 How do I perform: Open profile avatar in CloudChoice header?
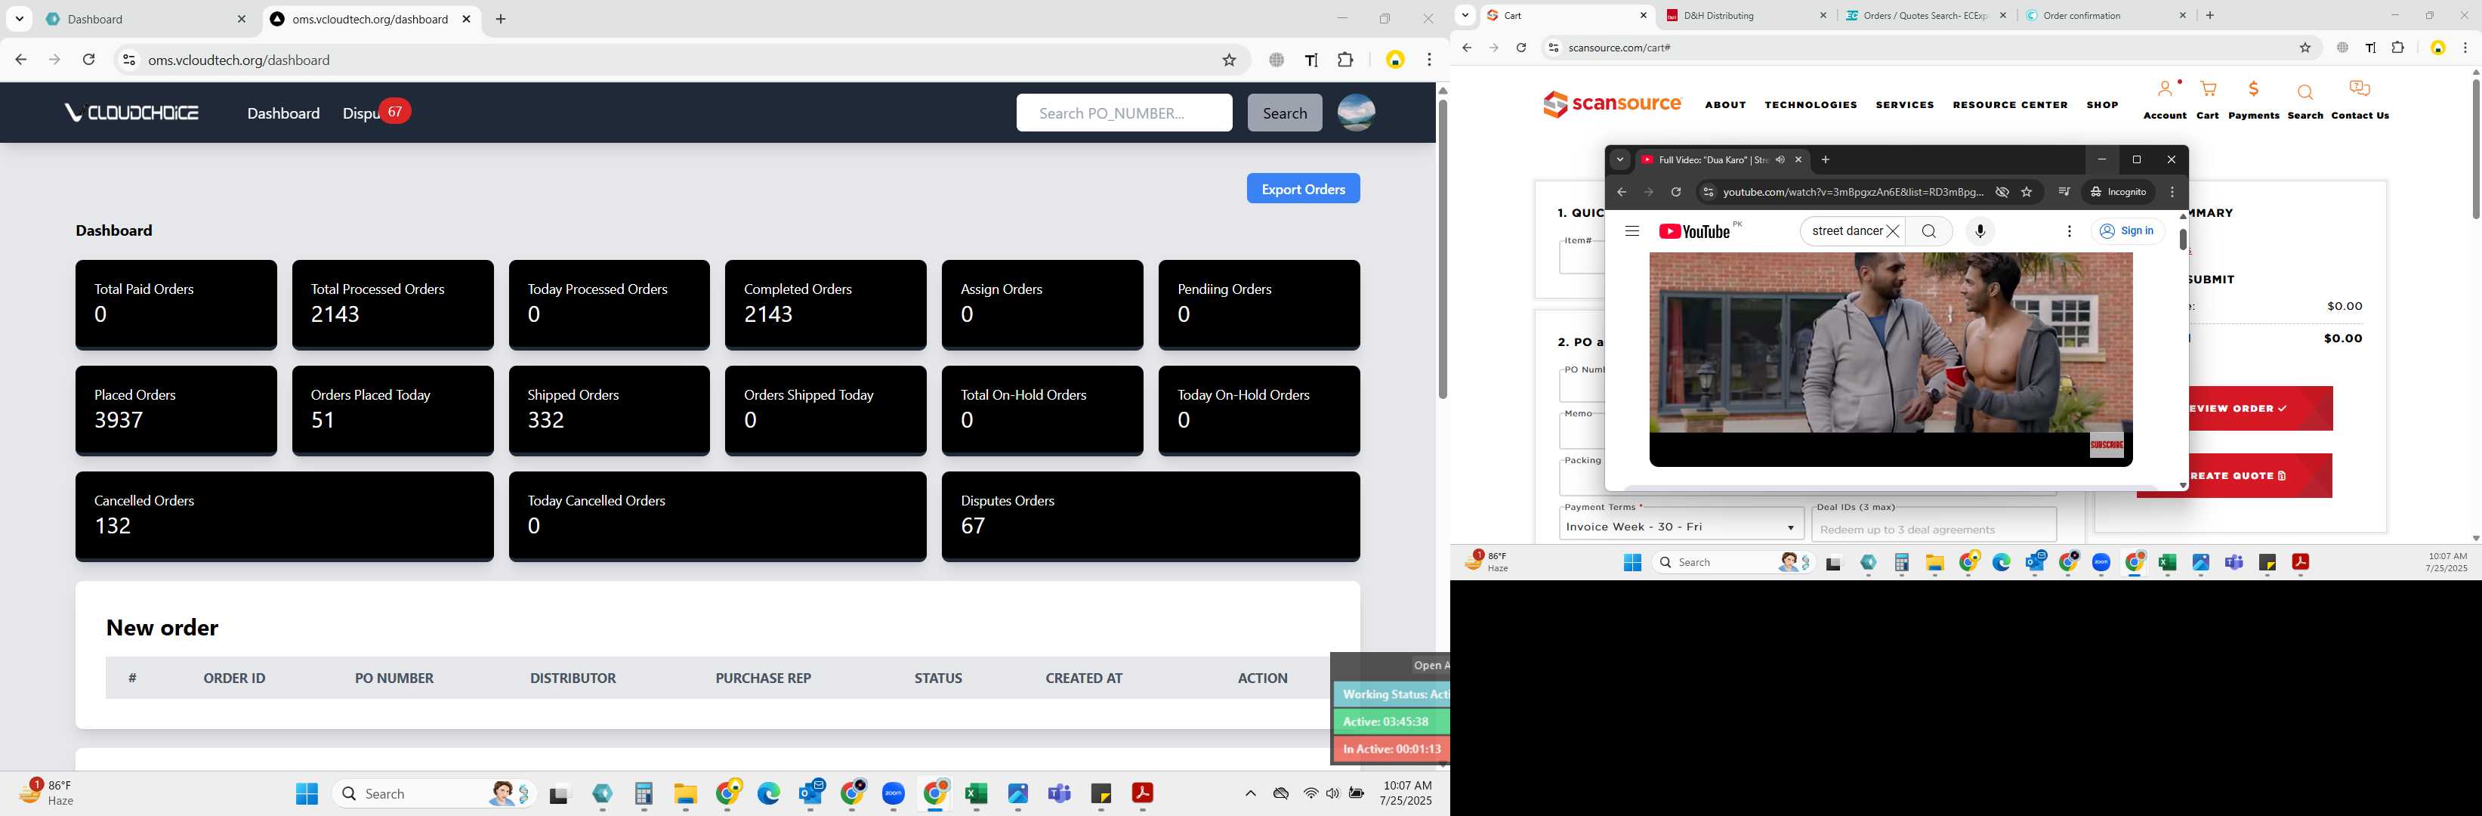[x=1356, y=113]
